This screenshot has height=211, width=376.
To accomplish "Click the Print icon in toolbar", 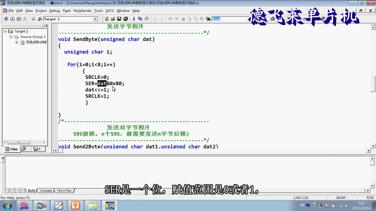I will click(273, 19).
